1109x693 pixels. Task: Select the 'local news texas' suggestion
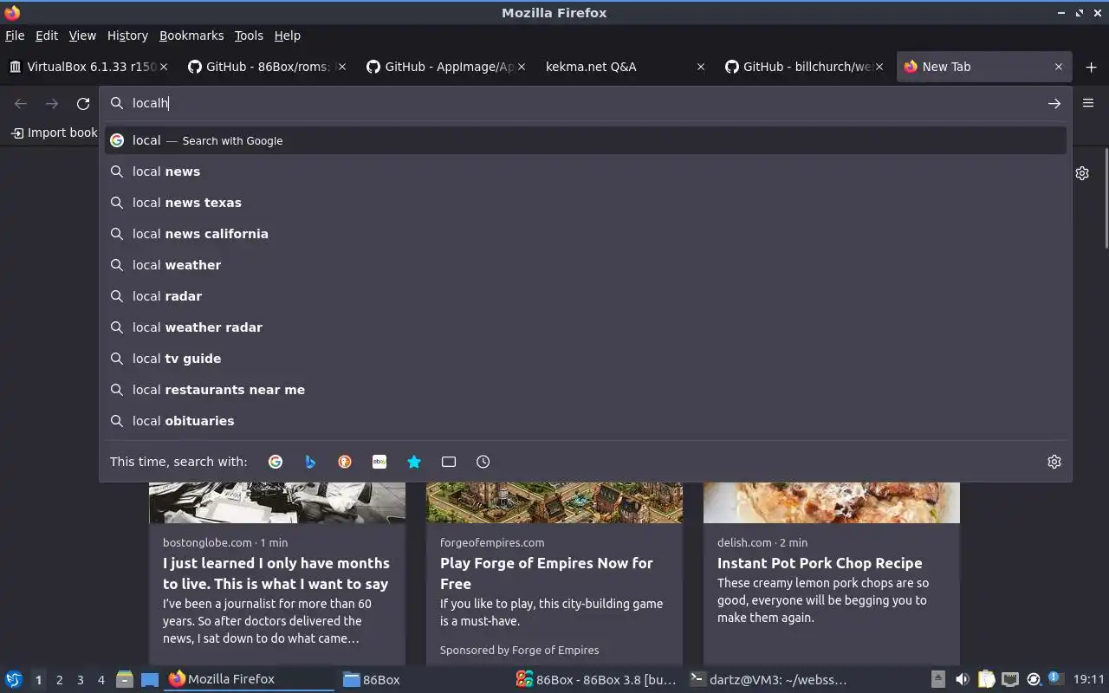(x=586, y=203)
